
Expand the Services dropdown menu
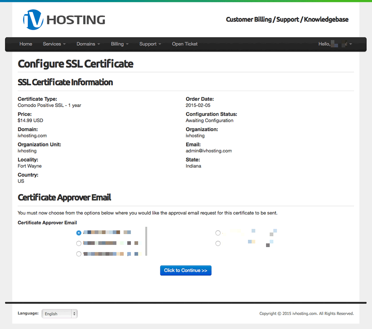pyautogui.click(x=54, y=44)
